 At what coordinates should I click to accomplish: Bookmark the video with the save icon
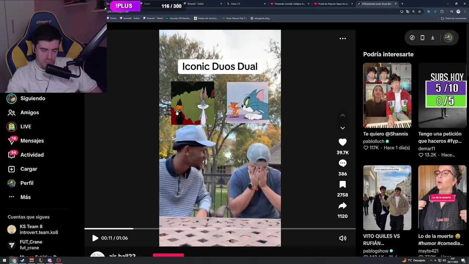(x=343, y=184)
